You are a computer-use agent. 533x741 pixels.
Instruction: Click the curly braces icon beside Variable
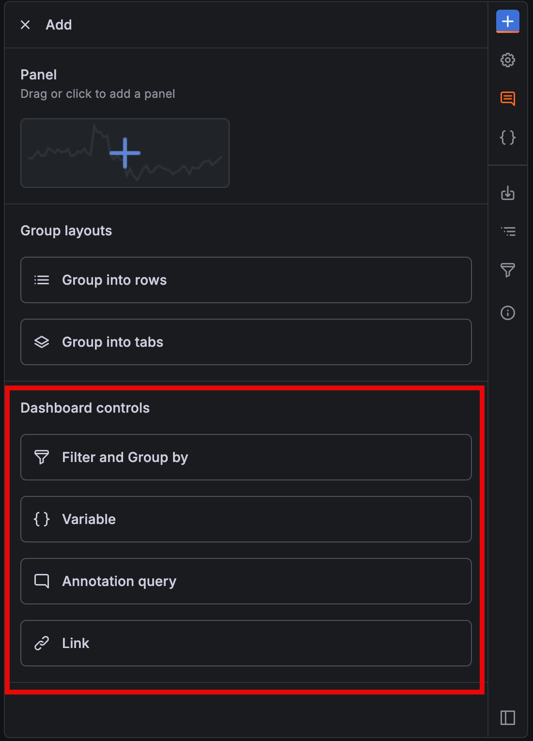coord(42,519)
